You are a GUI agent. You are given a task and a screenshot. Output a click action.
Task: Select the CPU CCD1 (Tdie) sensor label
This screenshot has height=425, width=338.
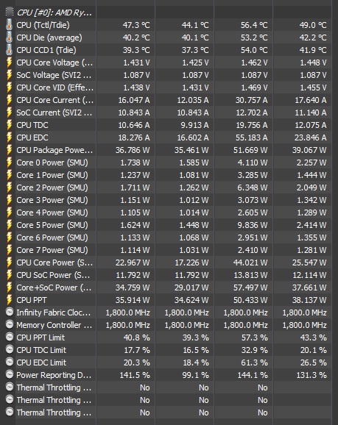[x=46, y=50]
